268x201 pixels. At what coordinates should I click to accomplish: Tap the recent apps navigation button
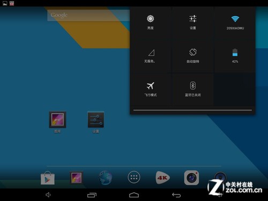tap(92, 195)
